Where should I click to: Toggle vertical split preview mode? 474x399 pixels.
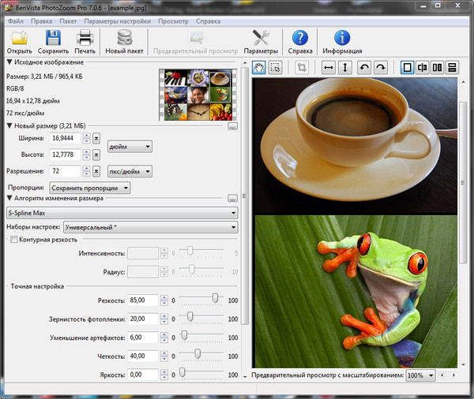423,68
